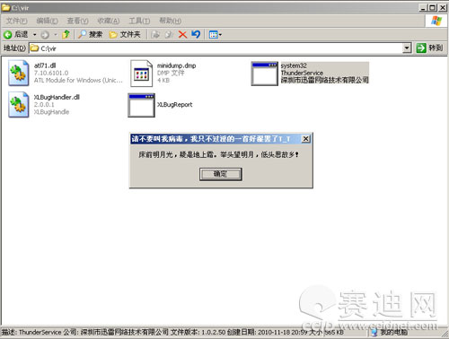The width and height of the screenshot is (449, 339).
Task: Open the Views icon dropdown
Action: click(216, 35)
